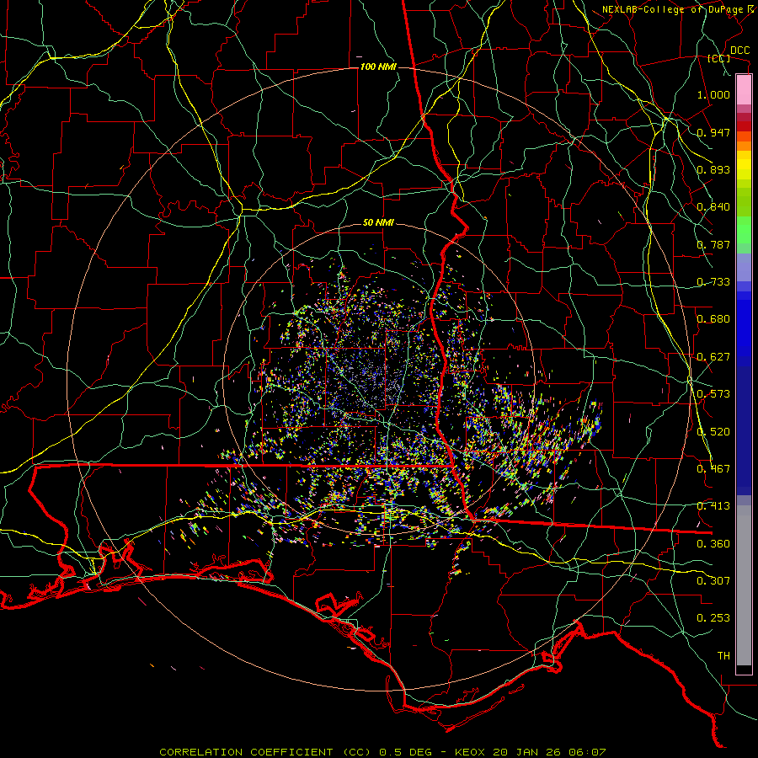Click the 0.787 scale value
This screenshot has height=758, width=758.
point(713,244)
